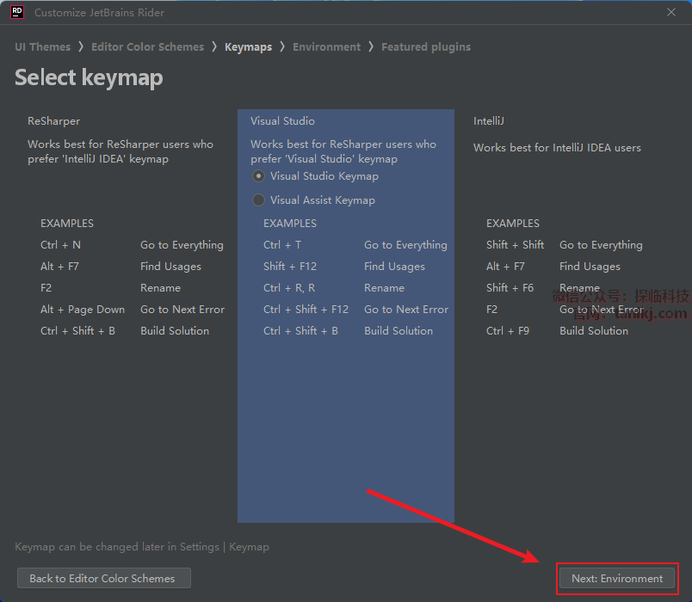Choose the ReSharper keymap panel title
This screenshot has height=602, width=692.
pyautogui.click(x=53, y=121)
